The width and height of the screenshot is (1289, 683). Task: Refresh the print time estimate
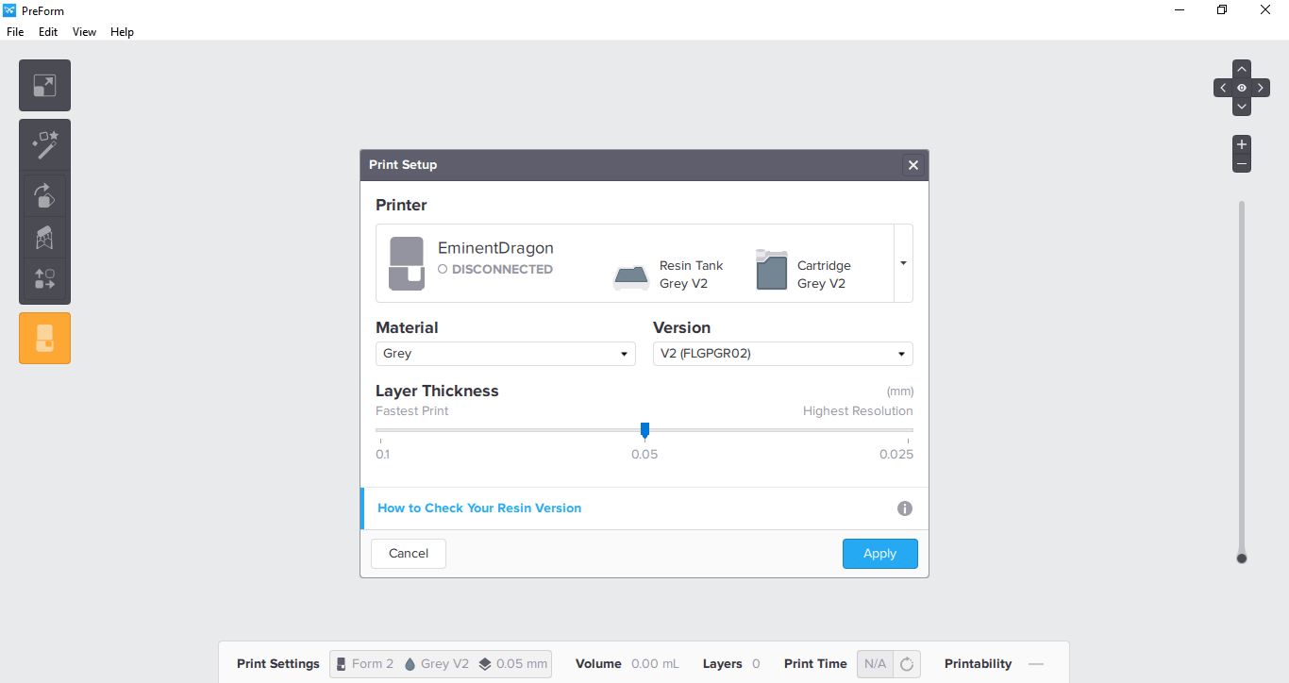(907, 664)
